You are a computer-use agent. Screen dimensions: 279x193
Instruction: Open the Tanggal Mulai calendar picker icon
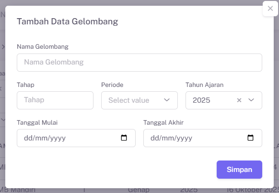pos(124,138)
